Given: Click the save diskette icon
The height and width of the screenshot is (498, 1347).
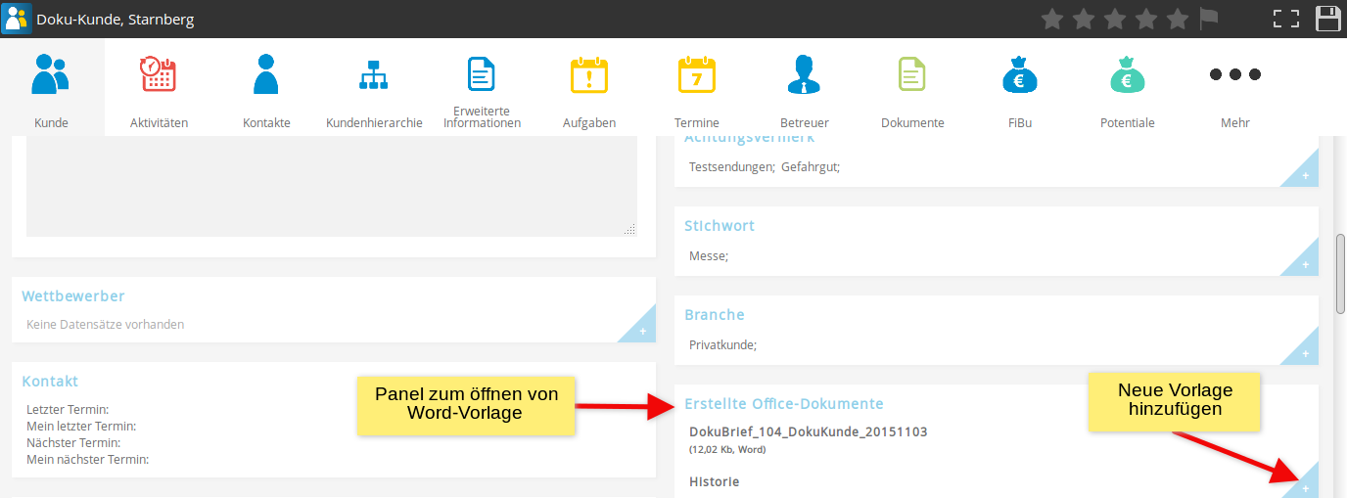Looking at the screenshot, I should click(1327, 19).
